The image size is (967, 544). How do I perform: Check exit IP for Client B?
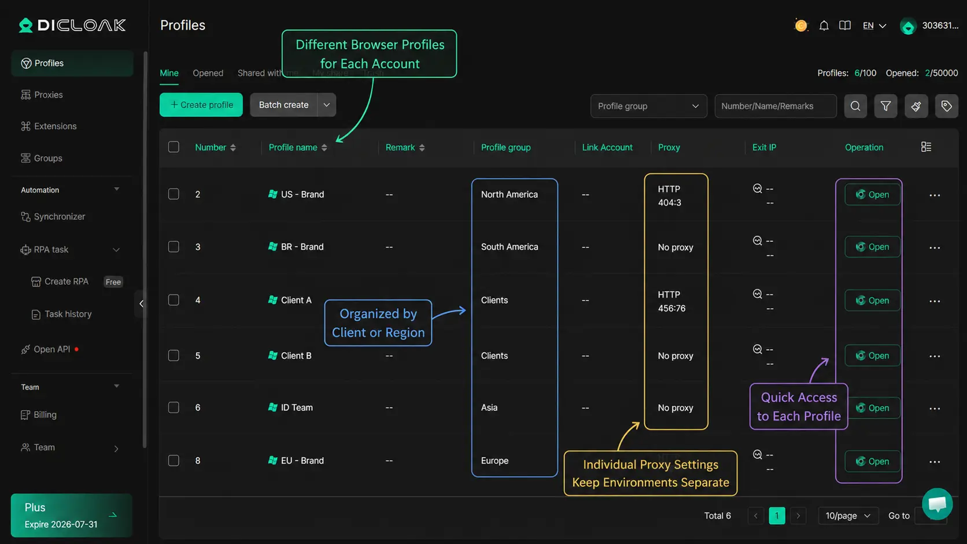pos(757,349)
